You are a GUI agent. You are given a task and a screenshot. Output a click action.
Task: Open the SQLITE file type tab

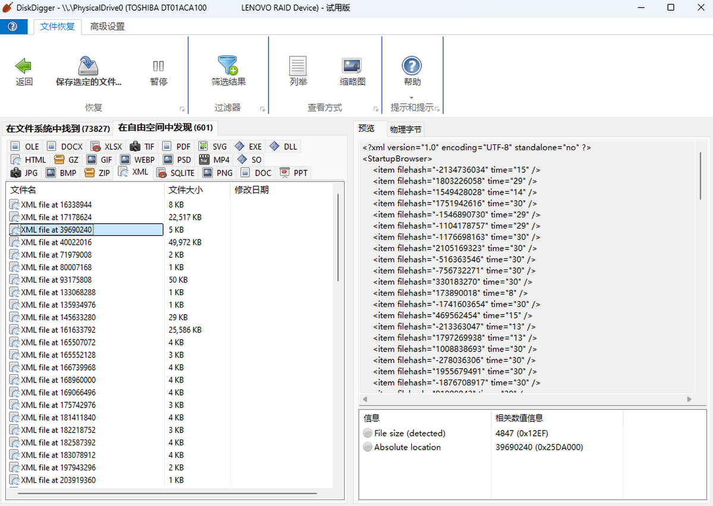click(x=176, y=173)
